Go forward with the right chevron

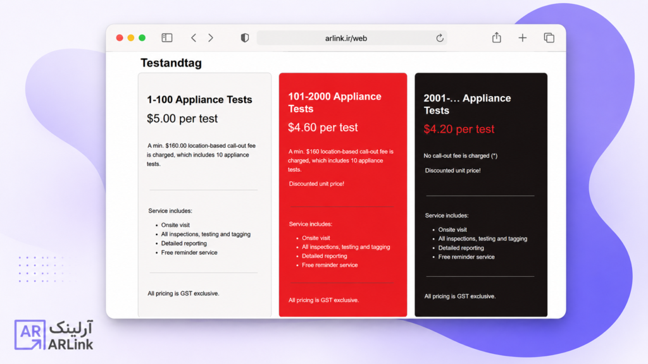tap(211, 38)
